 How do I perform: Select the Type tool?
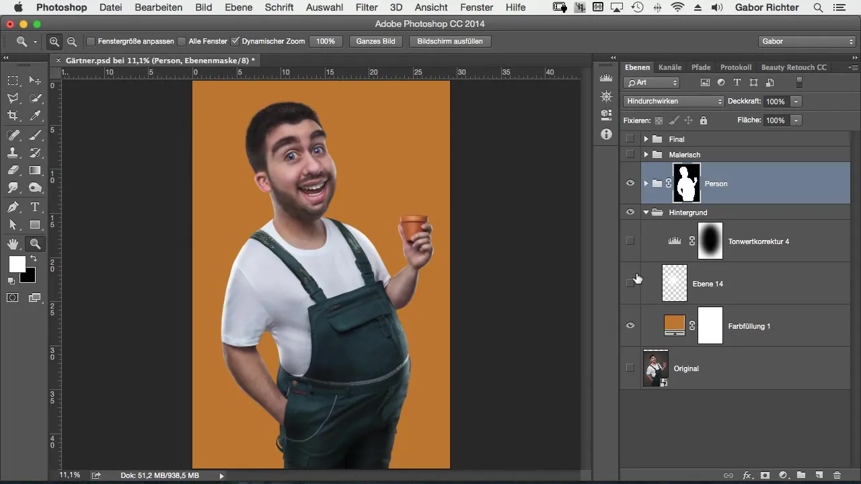(x=35, y=207)
